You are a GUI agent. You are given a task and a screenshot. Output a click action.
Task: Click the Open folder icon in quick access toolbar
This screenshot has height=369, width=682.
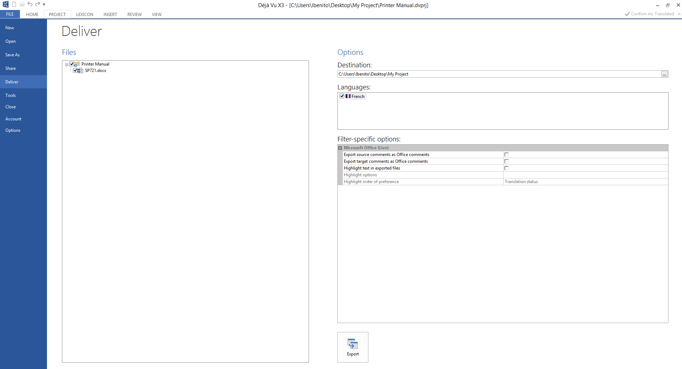(22, 4)
